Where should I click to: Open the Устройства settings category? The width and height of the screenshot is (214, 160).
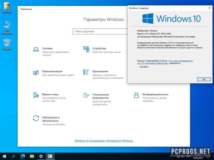(x=102, y=50)
